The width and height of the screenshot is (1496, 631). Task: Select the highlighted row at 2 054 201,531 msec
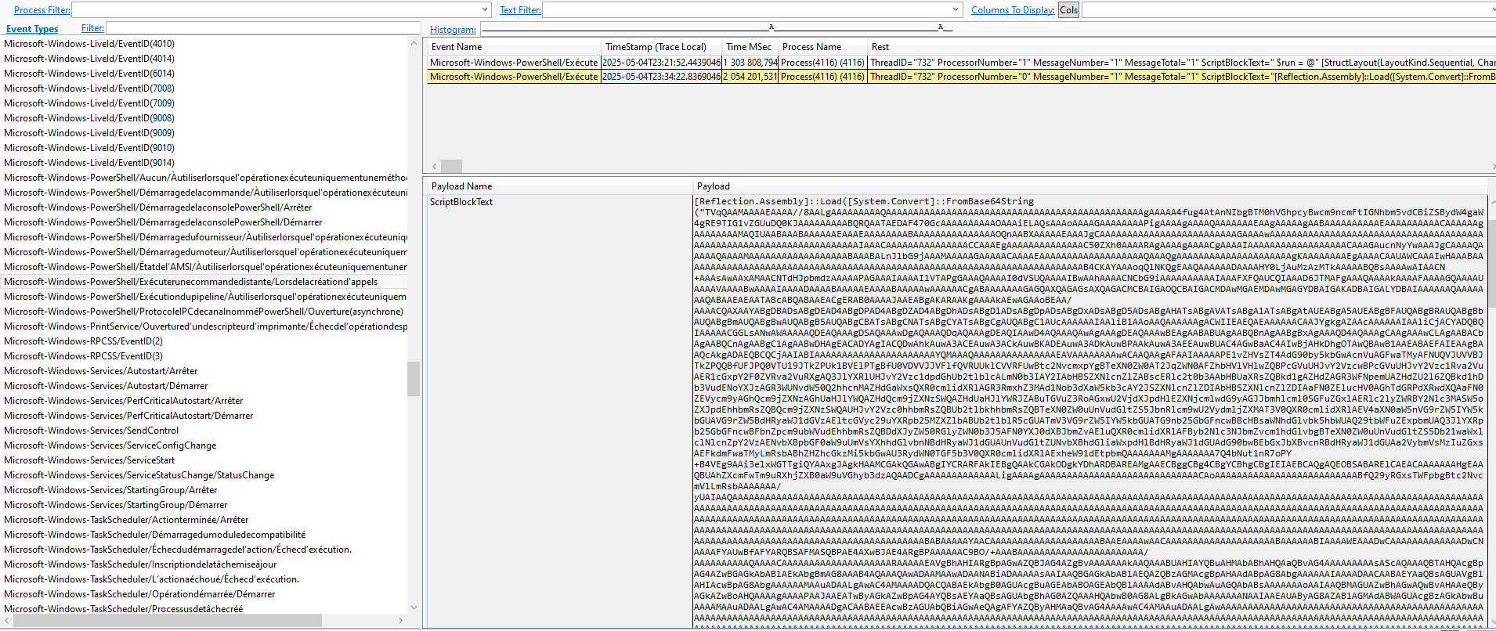[962, 77]
